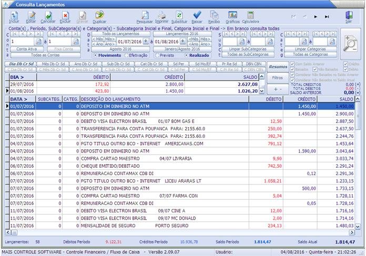Image resolution: width=366 pixels, height=256 pixels.
Task: Open the Recibo tool
Action: coord(214,17)
